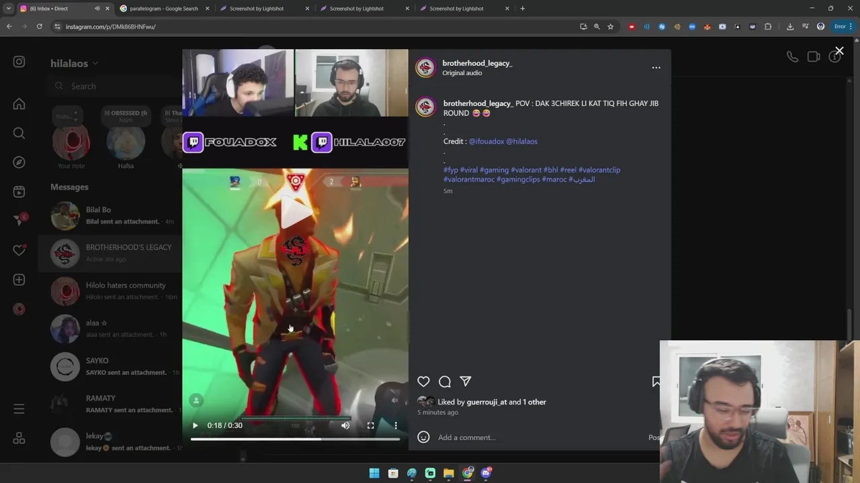Mute the Inbox browser tab audio
Viewport: 860px width, 483px height.
(x=97, y=9)
